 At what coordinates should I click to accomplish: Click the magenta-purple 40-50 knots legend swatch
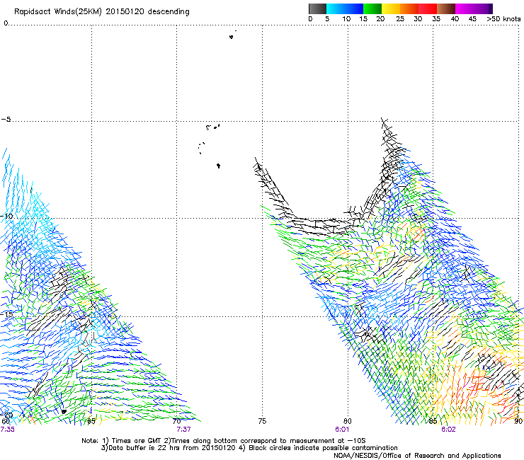pos(474,8)
